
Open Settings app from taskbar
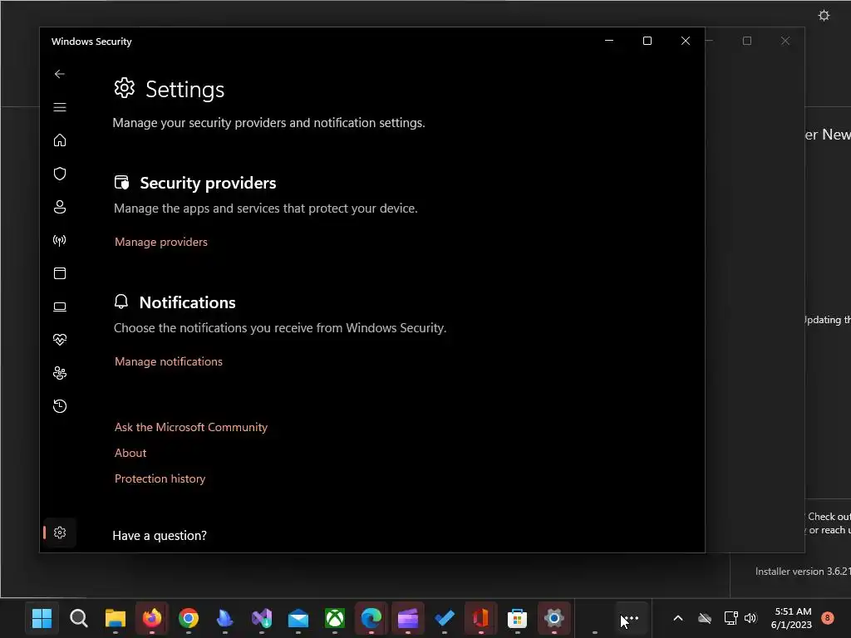click(554, 618)
